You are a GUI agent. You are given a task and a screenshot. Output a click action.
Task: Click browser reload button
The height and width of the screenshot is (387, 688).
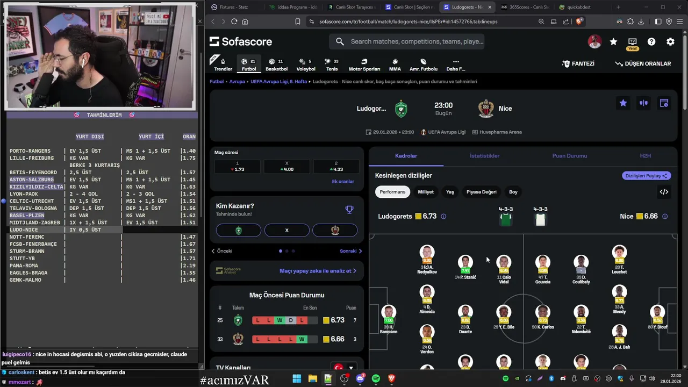click(234, 21)
